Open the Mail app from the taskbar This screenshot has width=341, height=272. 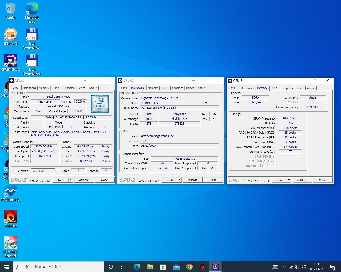click(176, 267)
